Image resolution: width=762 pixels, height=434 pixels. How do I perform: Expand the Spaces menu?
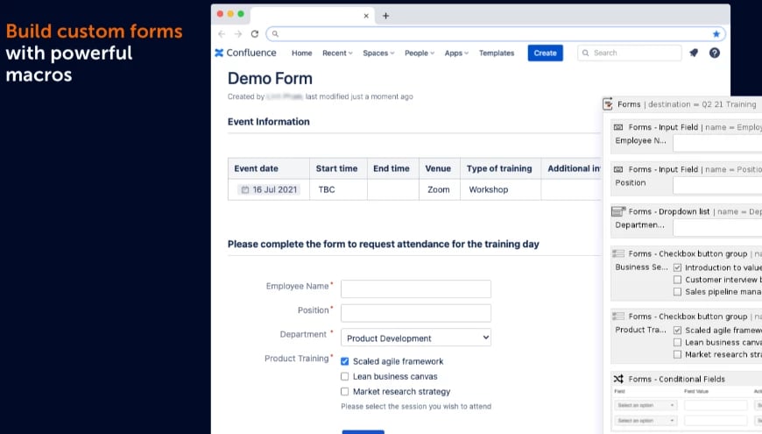point(378,53)
